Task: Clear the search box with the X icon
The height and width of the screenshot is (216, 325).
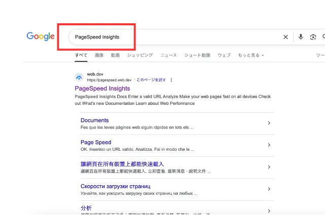Action: point(285,37)
